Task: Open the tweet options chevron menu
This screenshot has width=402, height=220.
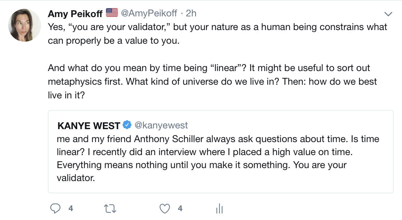Action: click(x=388, y=14)
